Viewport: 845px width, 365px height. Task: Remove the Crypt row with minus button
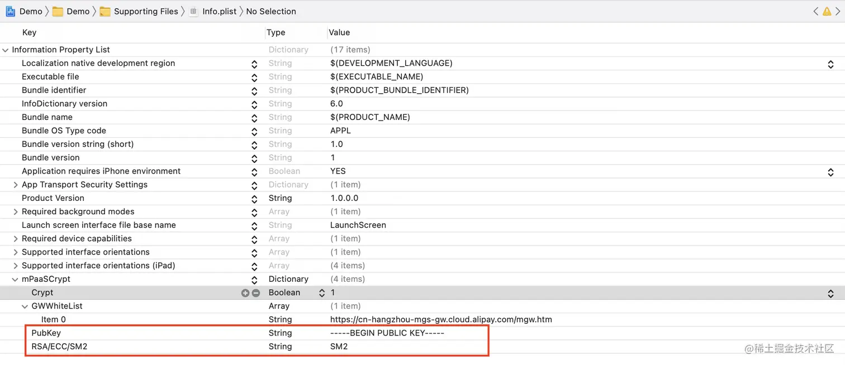(256, 292)
